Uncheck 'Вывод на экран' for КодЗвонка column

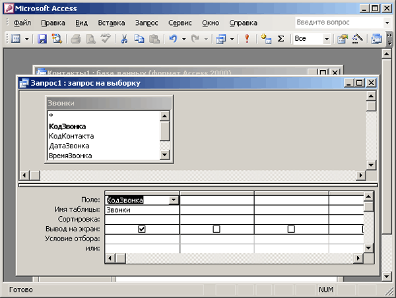click(142, 229)
